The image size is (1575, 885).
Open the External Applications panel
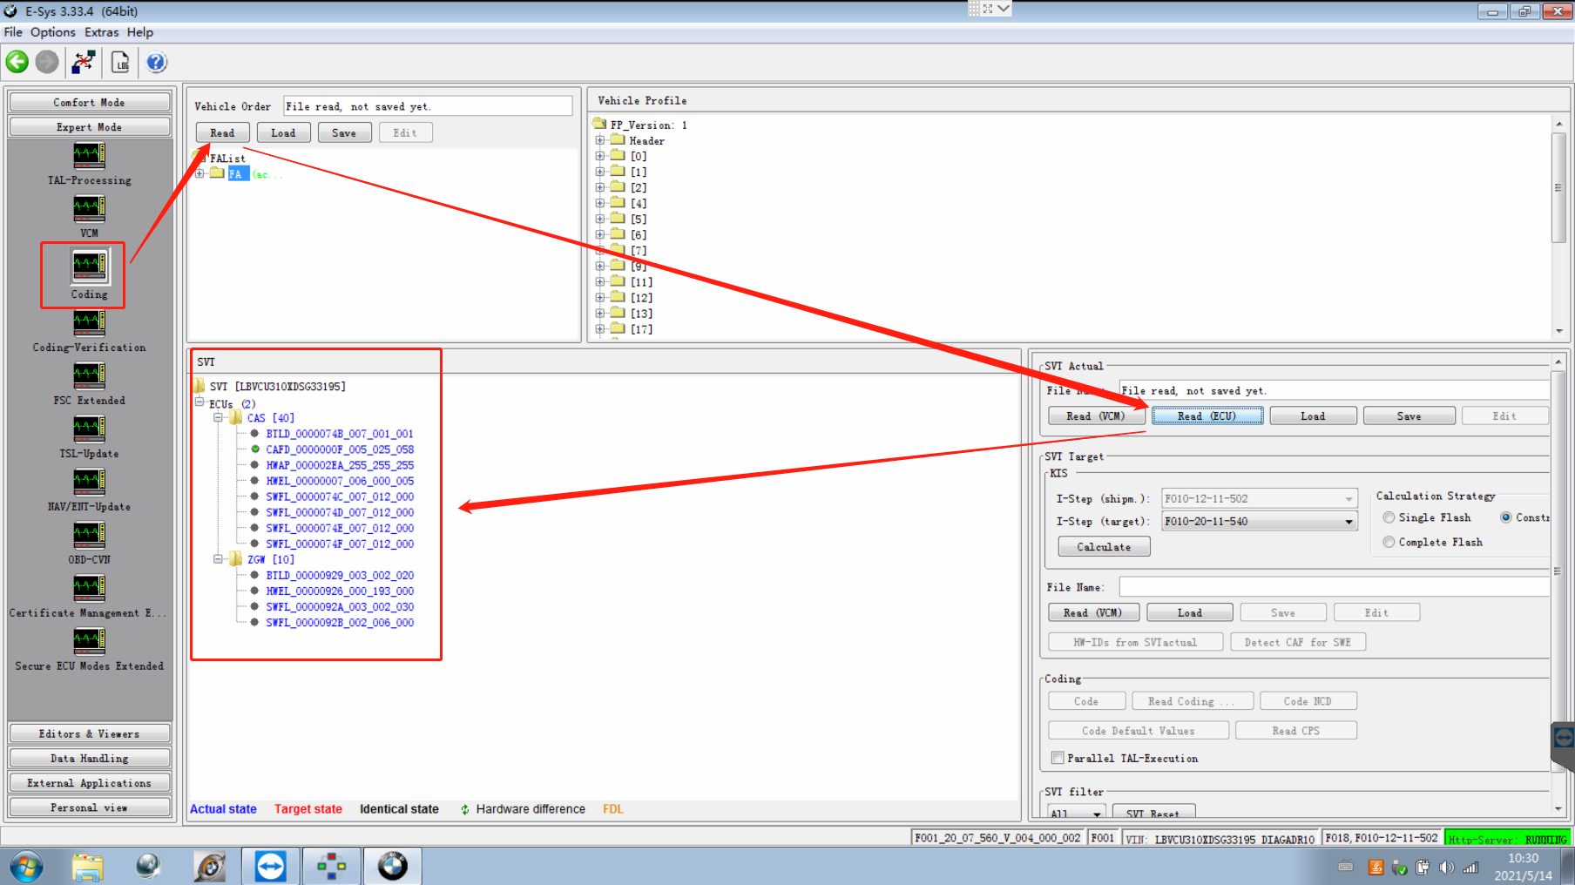(x=89, y=782)
